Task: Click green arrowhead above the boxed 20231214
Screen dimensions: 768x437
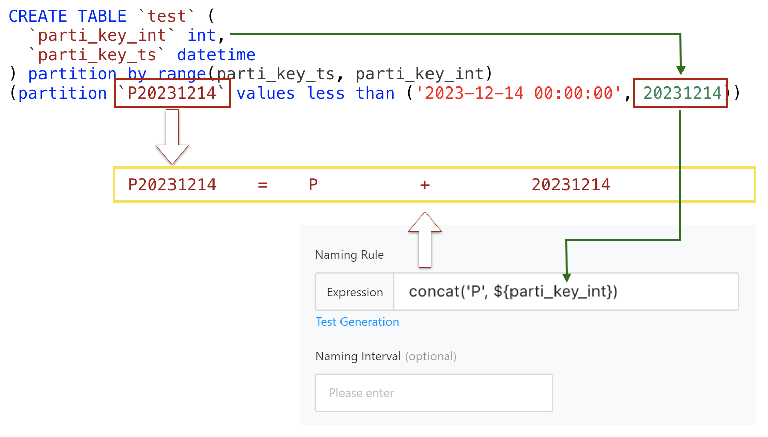Action: 681,70
